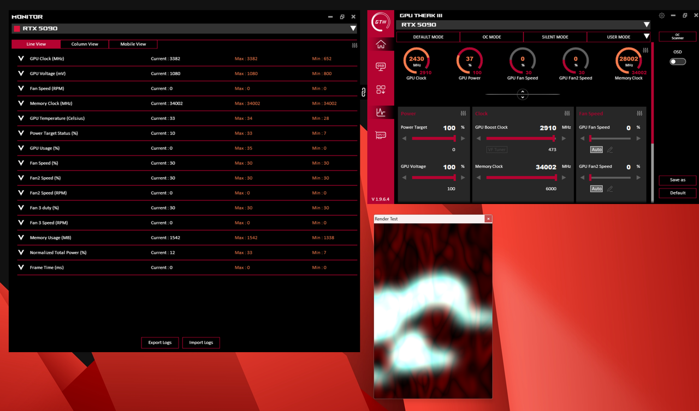The width and height of the screenshot is (699, 411).
Task: Edit the GPU Fan2 Speed curve pencil icon
Action: click(x=610, y=189)
